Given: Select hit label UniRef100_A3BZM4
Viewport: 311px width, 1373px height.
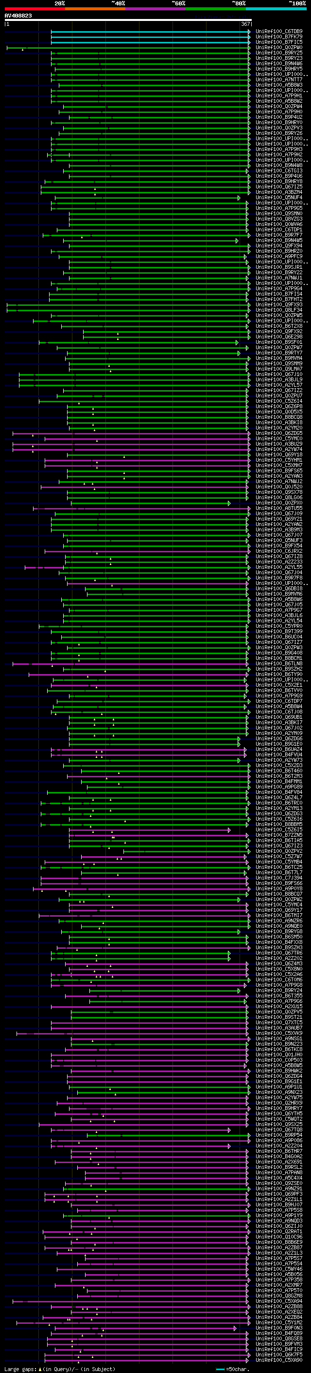Looking at the screenshot, I should pos(279,192).
